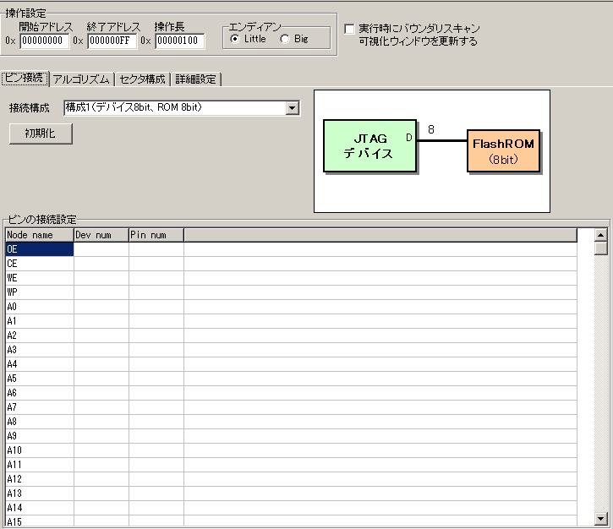Click the 開始アドレス input field
This screenshot has height=529, width=613.
pyautogui.click(x=44, y=41)
